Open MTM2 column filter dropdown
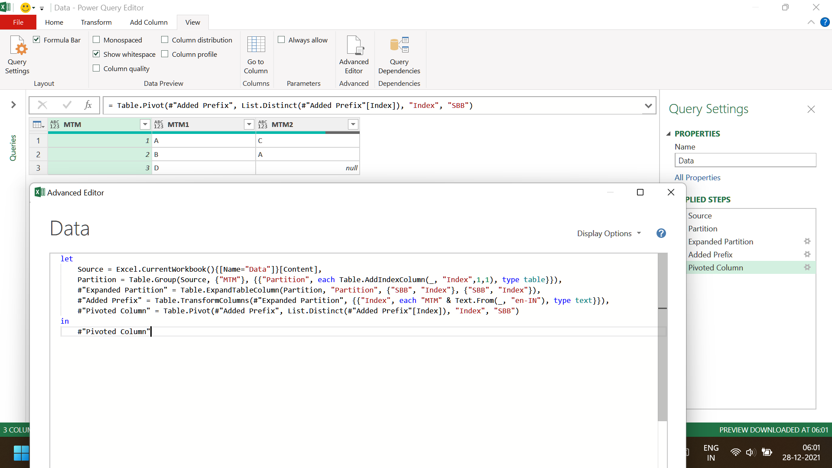Image resolution: width=832 pixels, height=468 pixels. pos(353,124)
